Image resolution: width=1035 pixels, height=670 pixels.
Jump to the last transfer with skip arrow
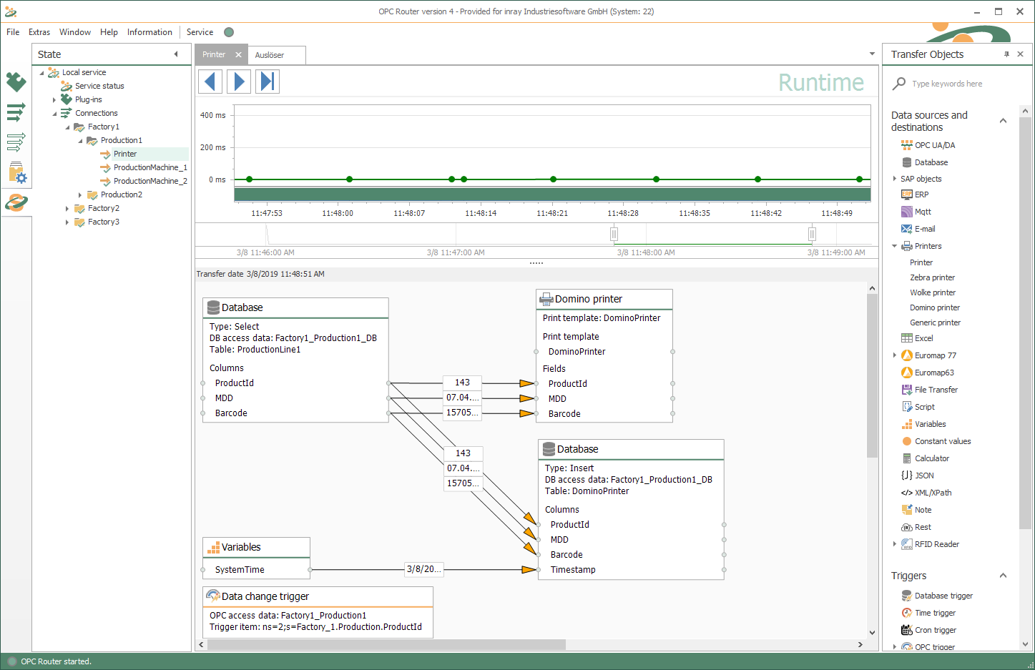(268, 82)
